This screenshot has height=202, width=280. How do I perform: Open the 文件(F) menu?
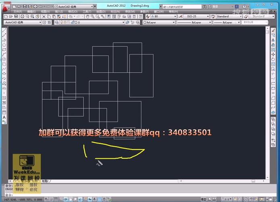tap(18, 11)
